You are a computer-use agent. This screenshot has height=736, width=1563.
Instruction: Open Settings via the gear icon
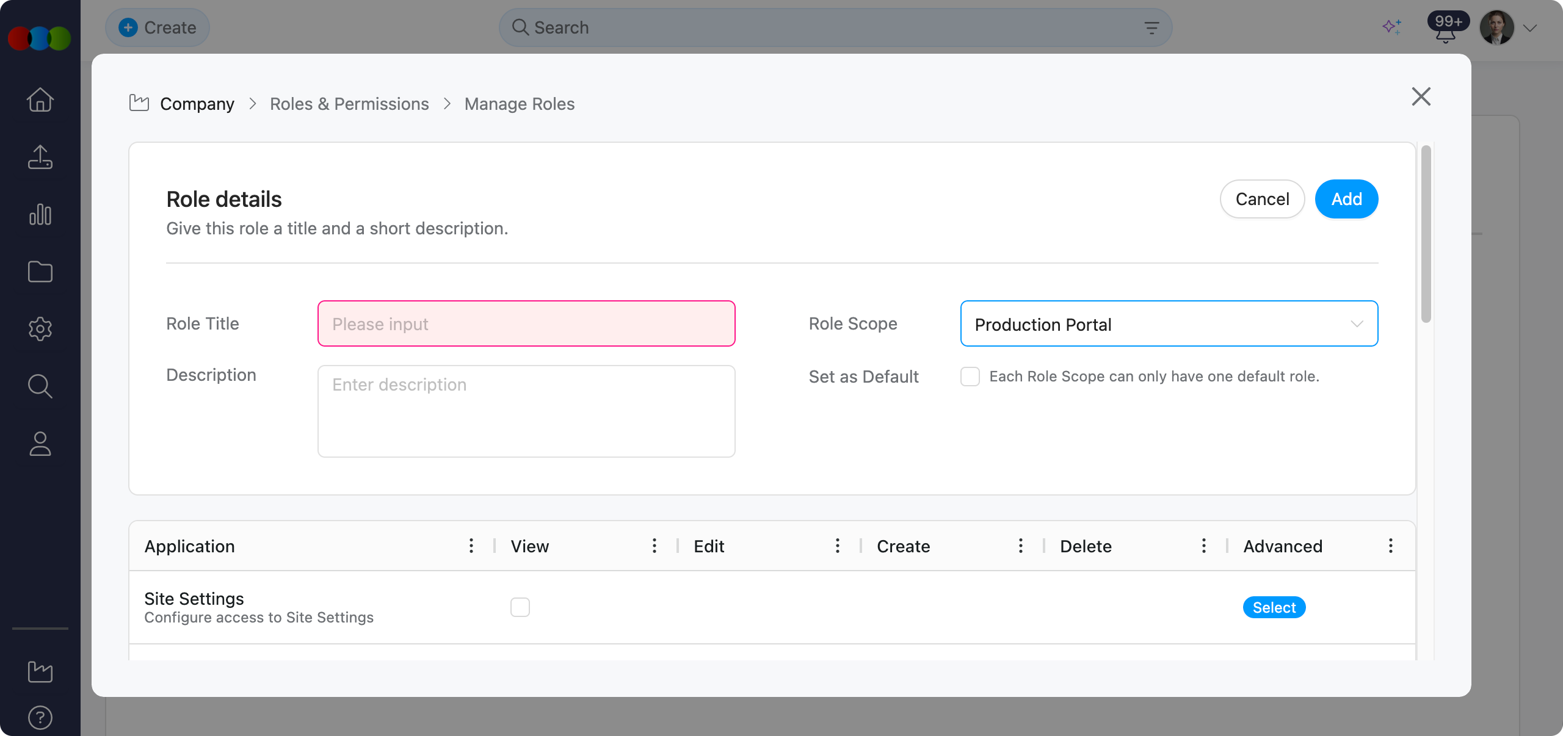(x=40, y=330)
